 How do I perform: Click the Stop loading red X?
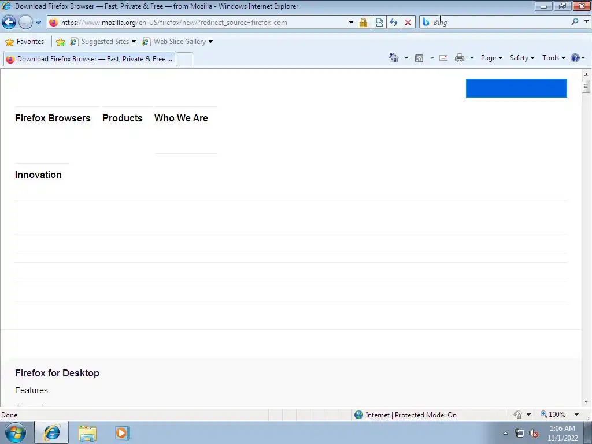408,23
